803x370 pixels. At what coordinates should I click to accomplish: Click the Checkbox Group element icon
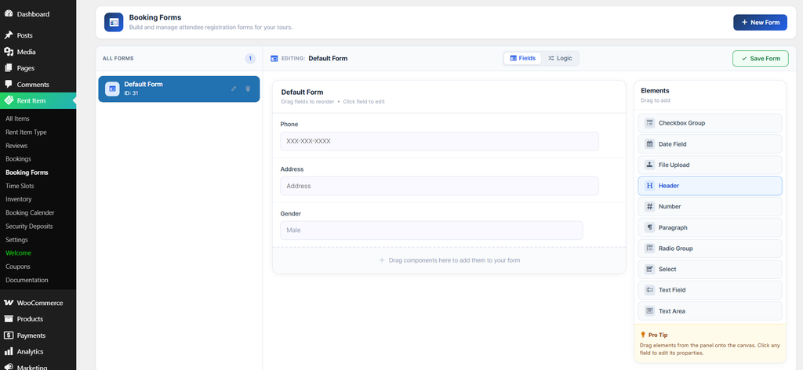pyautogui.click(x=649, y=123)
